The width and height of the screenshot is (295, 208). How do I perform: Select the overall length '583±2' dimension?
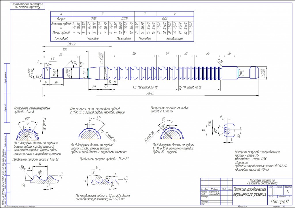point(150,93)
